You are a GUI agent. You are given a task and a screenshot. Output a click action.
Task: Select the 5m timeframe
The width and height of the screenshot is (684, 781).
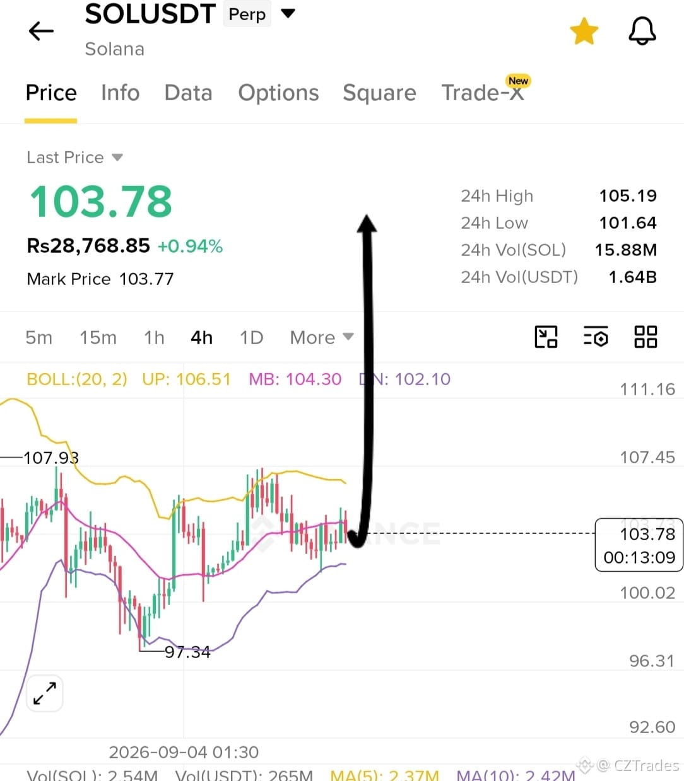click(x=38, y=338)
